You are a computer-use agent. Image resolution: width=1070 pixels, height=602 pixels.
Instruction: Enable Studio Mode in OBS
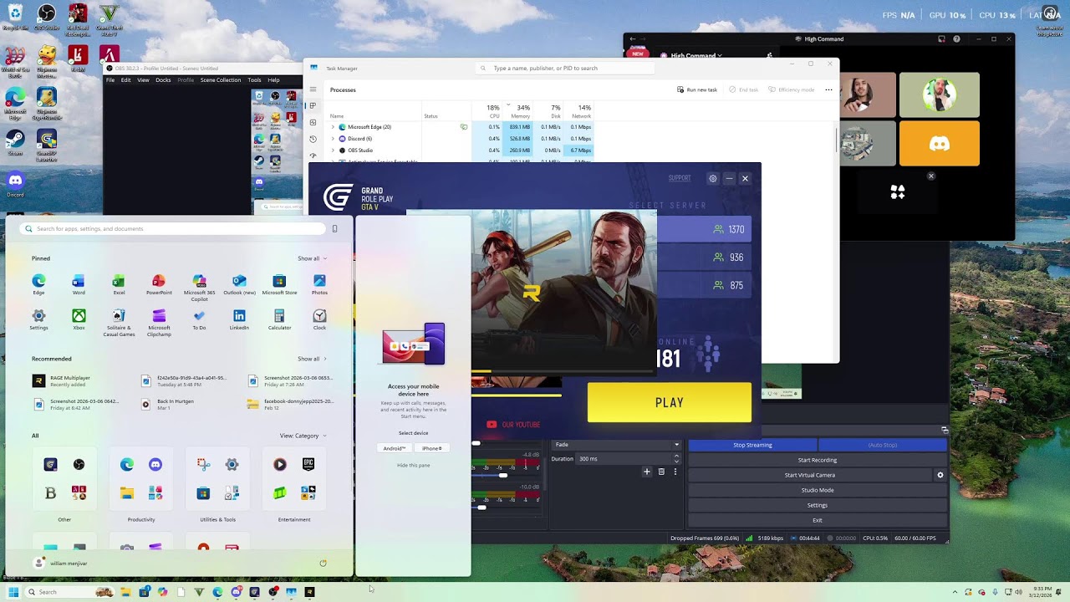[818, 490]
